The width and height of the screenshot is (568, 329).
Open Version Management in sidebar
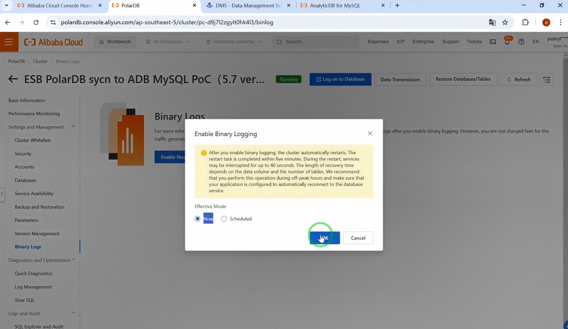[x=37, y=234]
